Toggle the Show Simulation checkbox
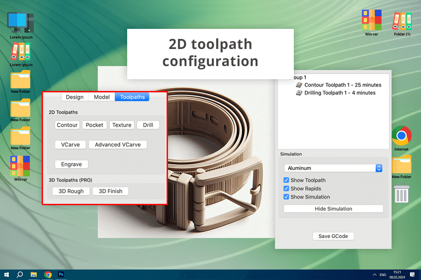 point(286,197)
